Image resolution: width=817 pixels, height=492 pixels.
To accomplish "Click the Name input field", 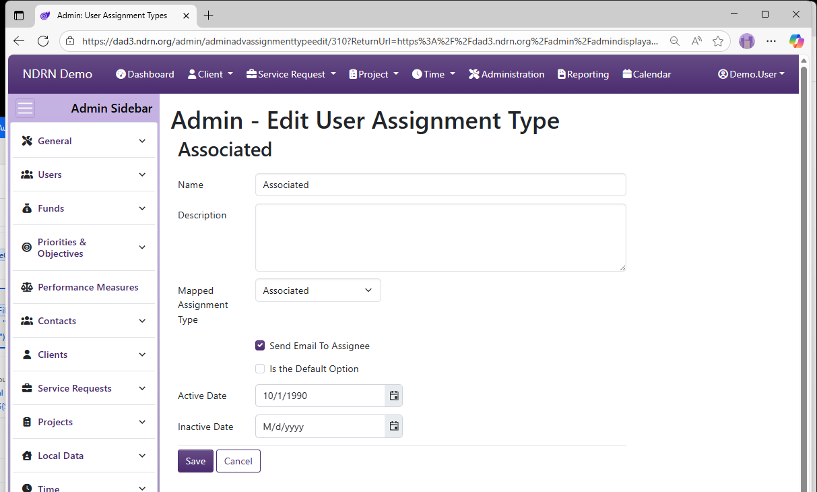I will pos(440,185).
